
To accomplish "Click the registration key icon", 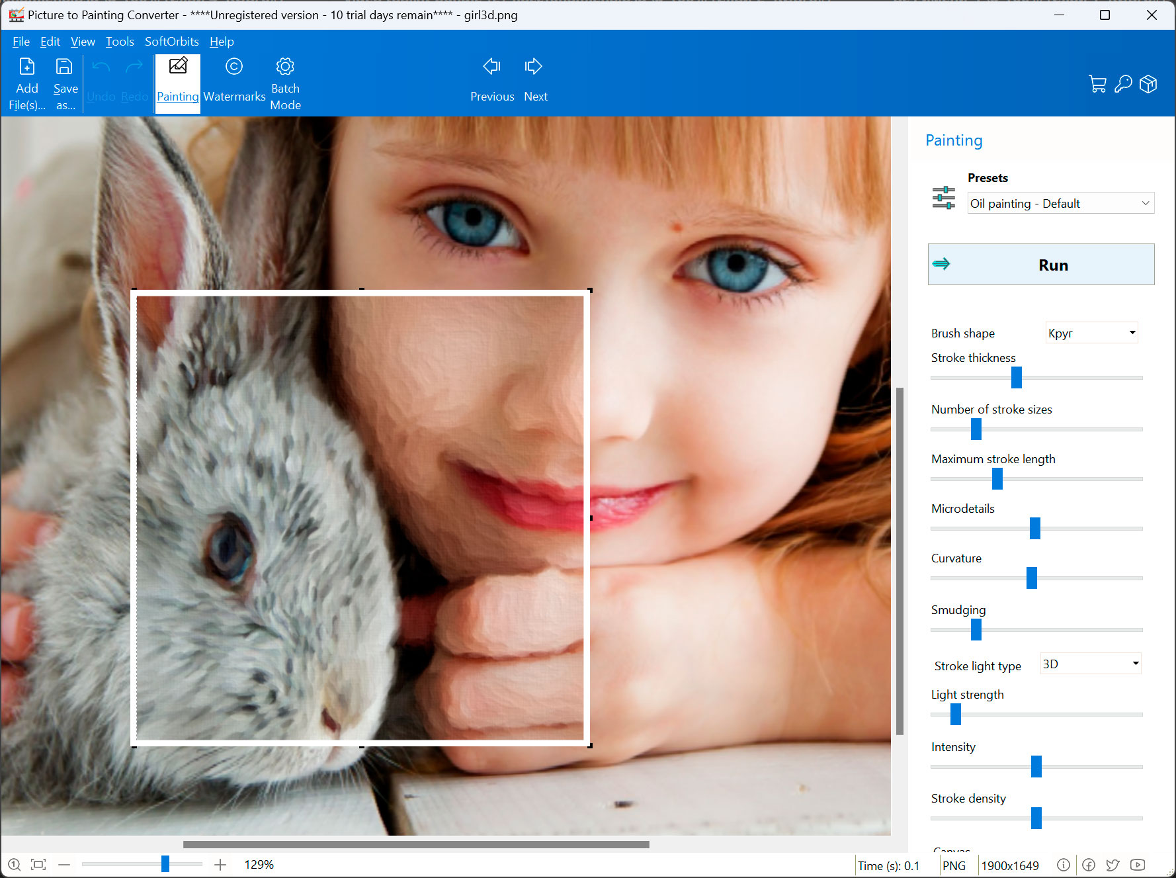I will click(x=1123, y=84).
